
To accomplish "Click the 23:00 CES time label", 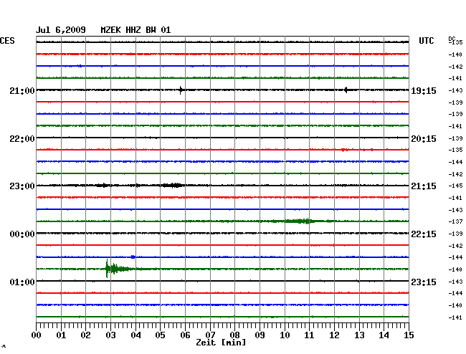I will (22, 186).
